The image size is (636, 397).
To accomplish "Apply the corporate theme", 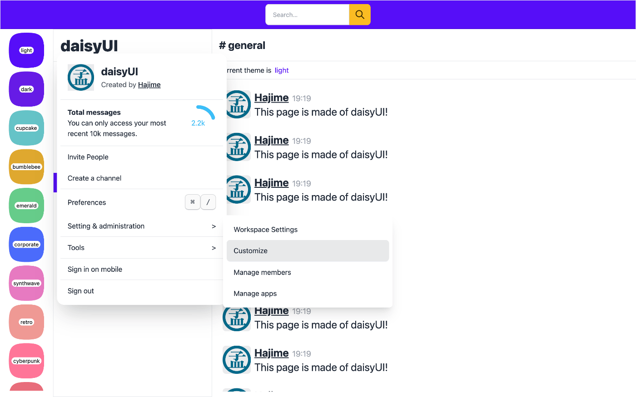I will [x=26, y=245].
